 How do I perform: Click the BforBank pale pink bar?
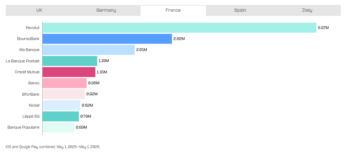point(64,94)
